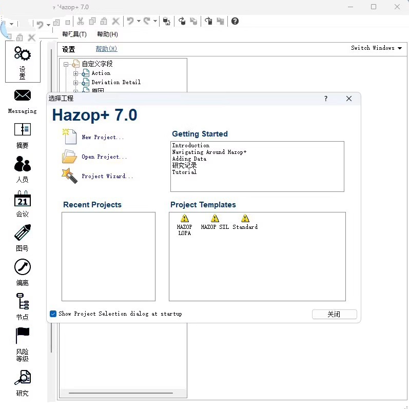409x409 pixels.
Task: Open Messaging from the sidebar
Action: coord(23,102)
